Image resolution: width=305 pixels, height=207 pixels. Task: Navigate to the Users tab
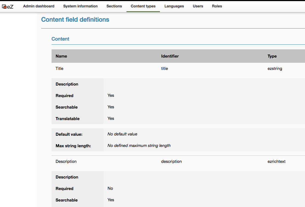pyautogui.click(x=198, y=6)
